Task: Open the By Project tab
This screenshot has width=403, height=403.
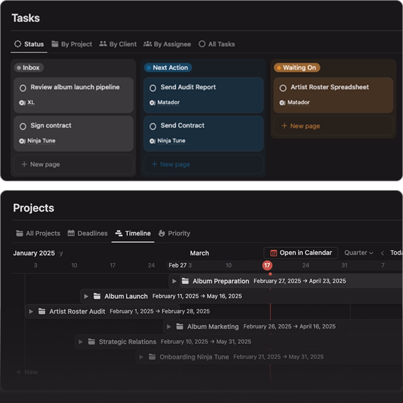Action: pos(72,44)
